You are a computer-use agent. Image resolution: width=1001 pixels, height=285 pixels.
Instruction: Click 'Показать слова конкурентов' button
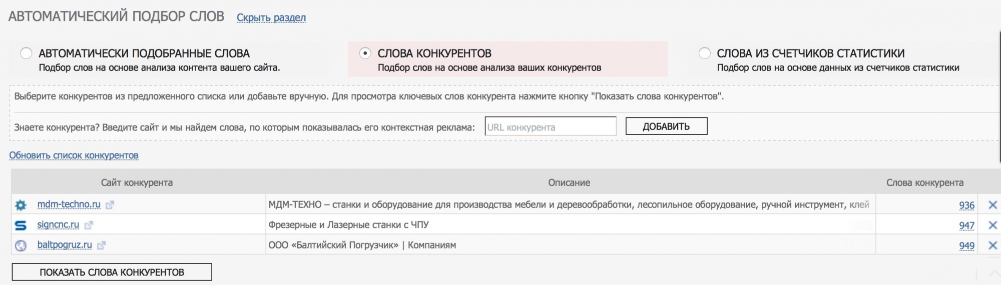[x=112, y=272]
